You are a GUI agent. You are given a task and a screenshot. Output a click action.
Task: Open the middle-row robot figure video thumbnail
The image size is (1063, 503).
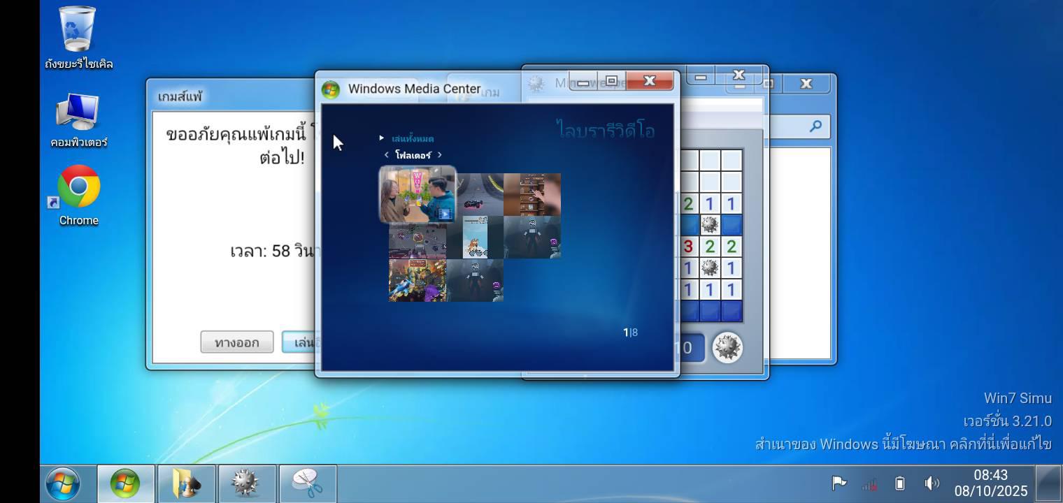click(532, 238)
